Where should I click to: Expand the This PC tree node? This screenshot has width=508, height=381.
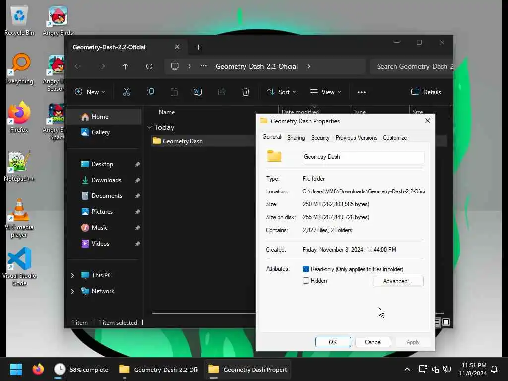[x=72, y=275]
